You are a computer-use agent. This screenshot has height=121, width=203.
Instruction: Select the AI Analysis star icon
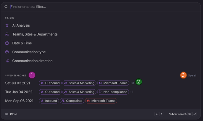pos(7,25)
